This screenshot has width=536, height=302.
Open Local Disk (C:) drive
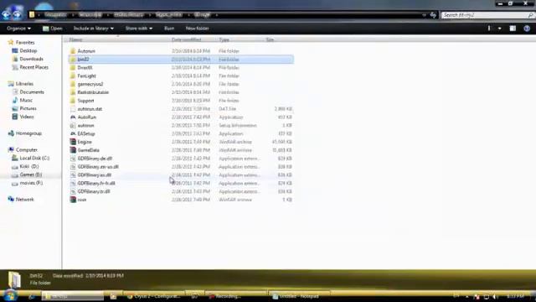34,158
